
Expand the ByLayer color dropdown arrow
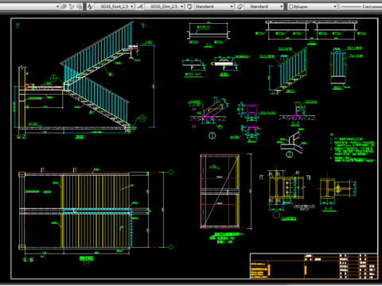coord(335,6)
